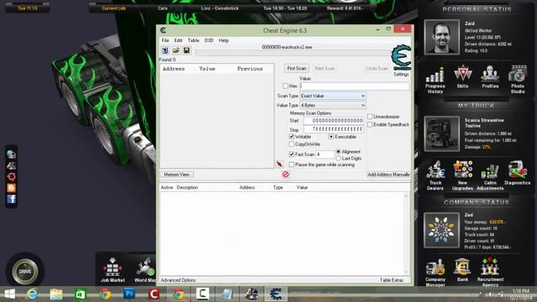Image resolution: width=537 pixels, height=302 pixels.
Task: Click the Address column header in results
Action: point(174,69)
